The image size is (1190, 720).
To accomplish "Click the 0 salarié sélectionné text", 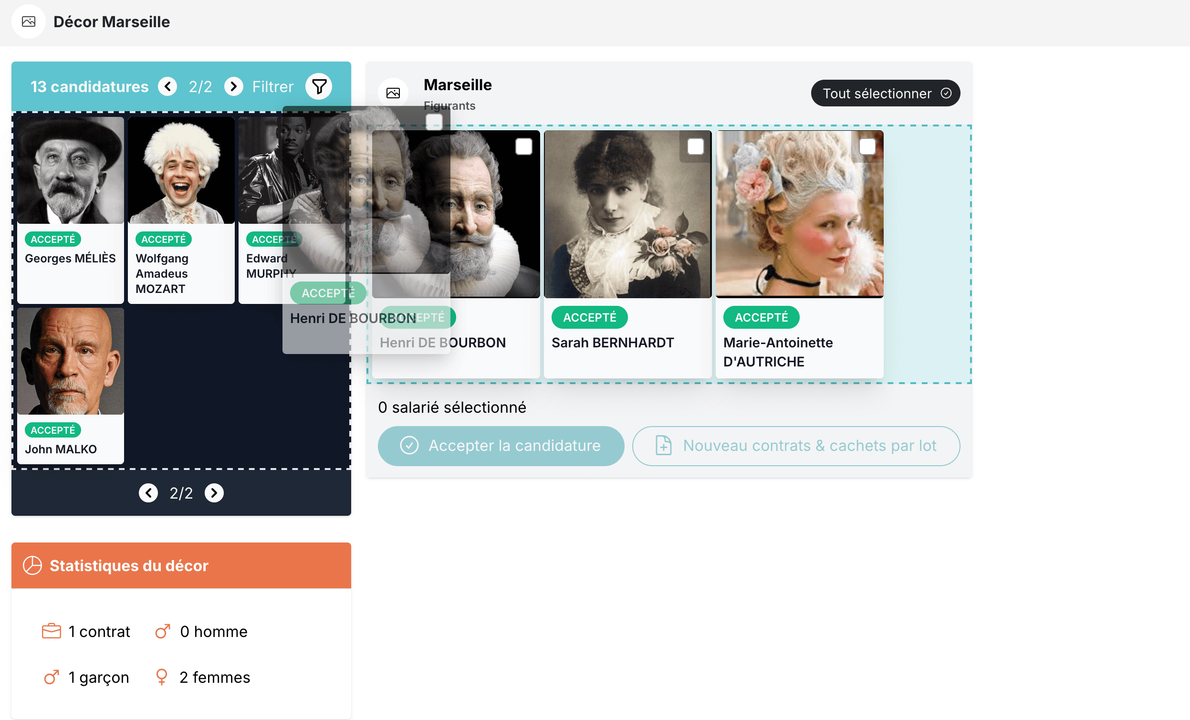I will tap(452, 407).
